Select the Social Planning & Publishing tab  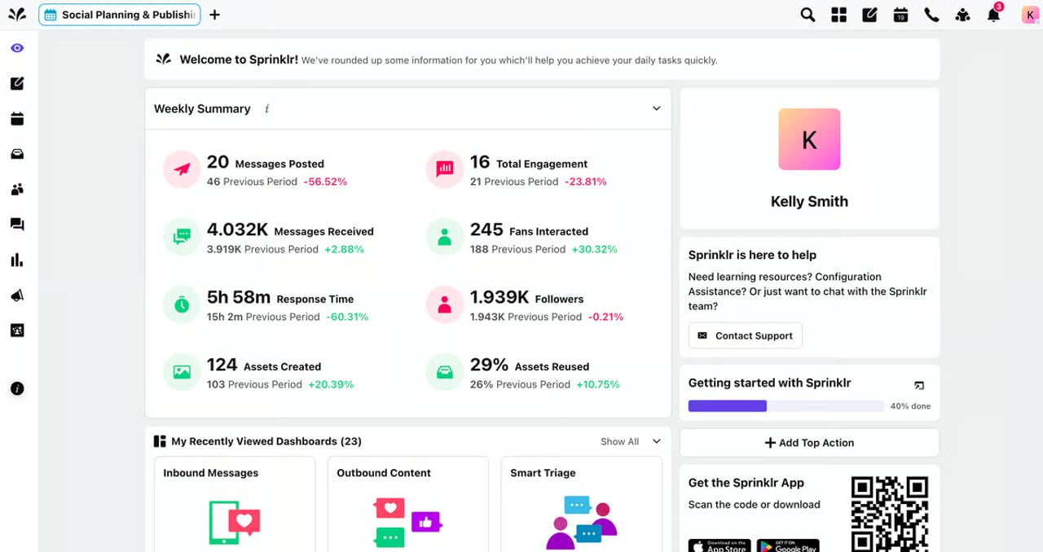click(x=120, y=15)
